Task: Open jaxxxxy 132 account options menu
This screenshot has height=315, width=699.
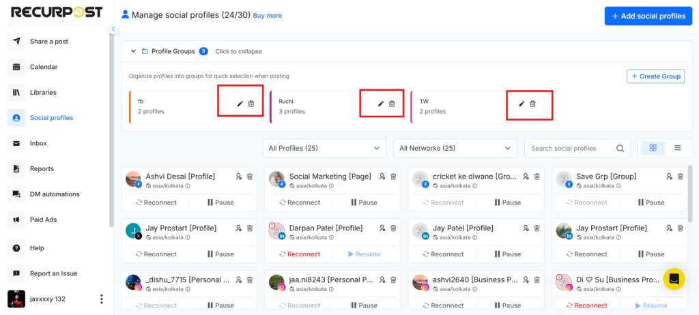Action: point(102,299)
